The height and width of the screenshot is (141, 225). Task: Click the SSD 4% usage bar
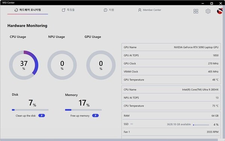[x=201, y=125]
